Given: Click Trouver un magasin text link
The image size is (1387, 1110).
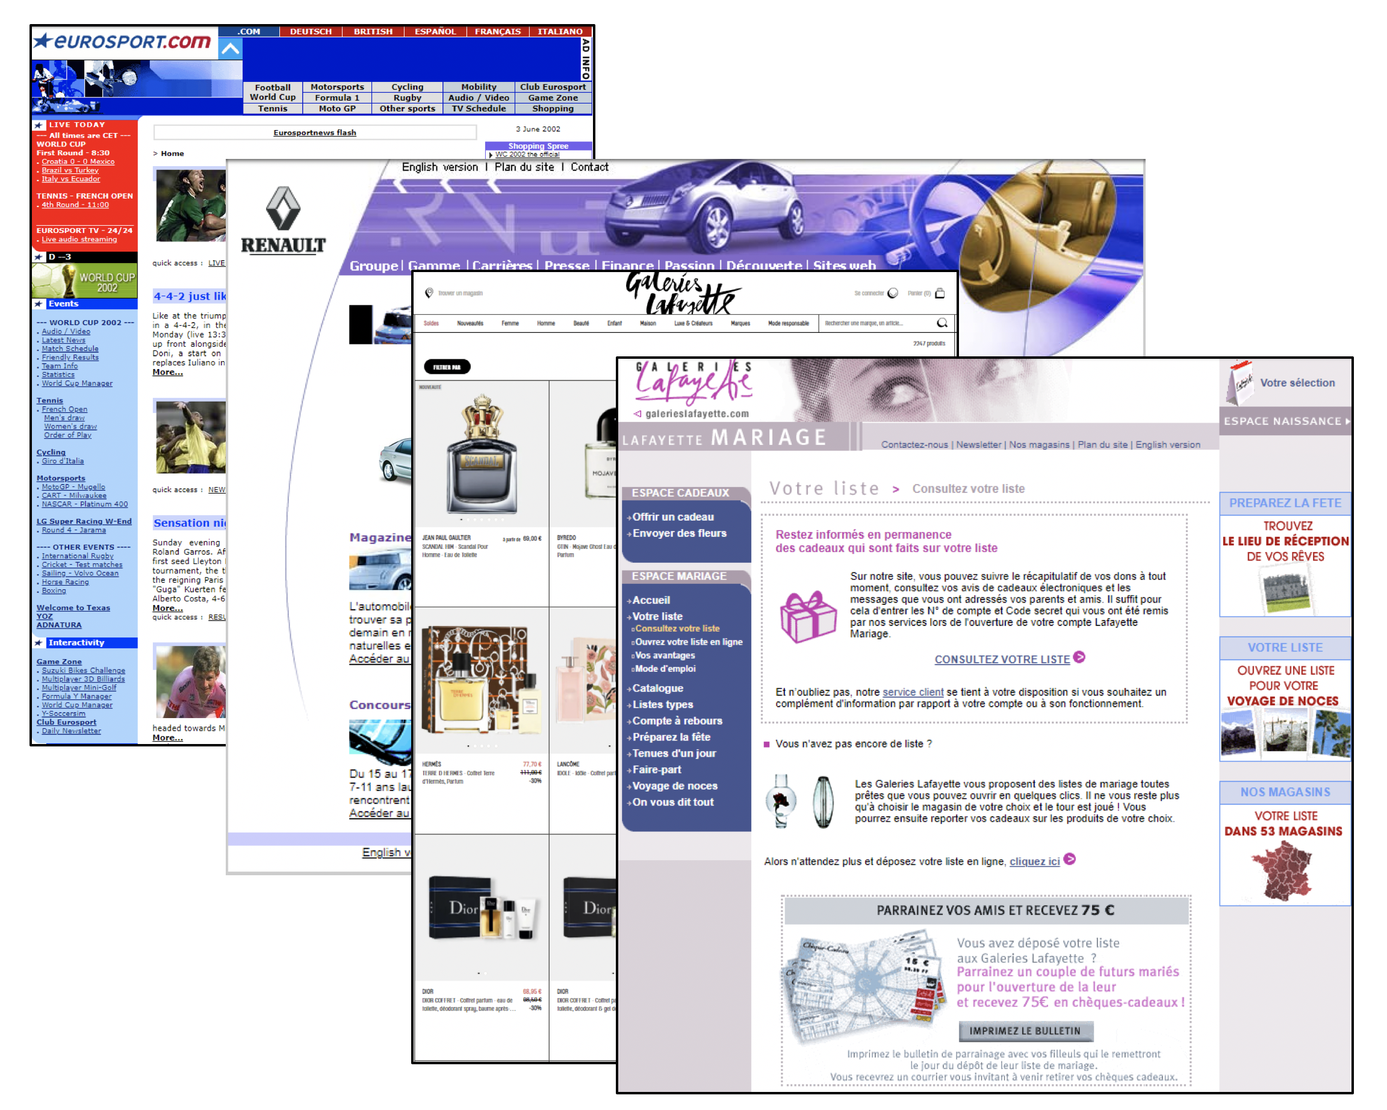Looking at the screenshot, I should (x=460, y=293).
